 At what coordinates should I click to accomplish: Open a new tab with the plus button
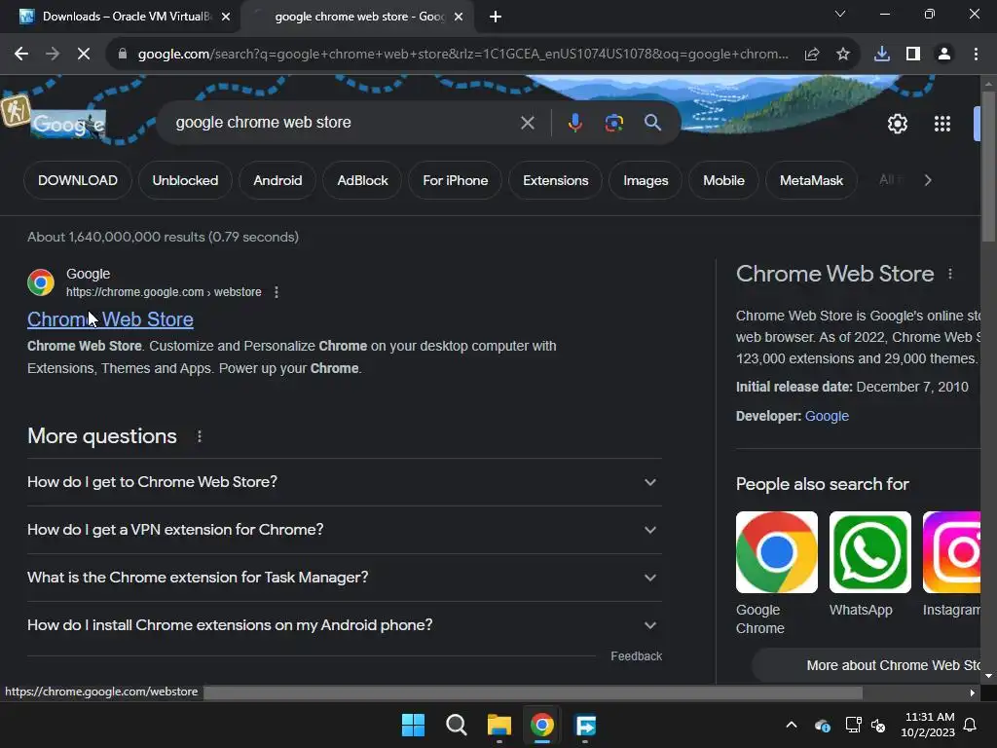click(x=496, y=17)
